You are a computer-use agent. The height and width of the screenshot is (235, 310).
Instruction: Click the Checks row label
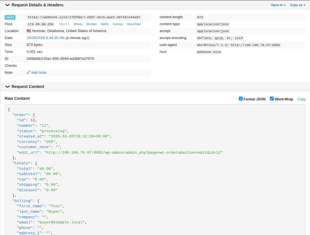11,66
